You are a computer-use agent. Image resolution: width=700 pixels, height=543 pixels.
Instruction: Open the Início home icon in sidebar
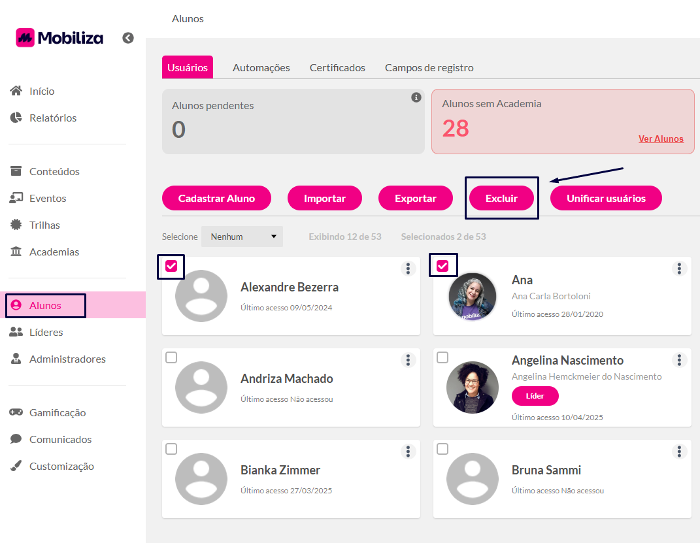pyautogui.click(x=16, y=91)
